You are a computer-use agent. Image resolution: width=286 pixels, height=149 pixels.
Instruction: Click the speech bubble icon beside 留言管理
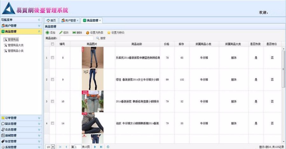click(3, 124)
